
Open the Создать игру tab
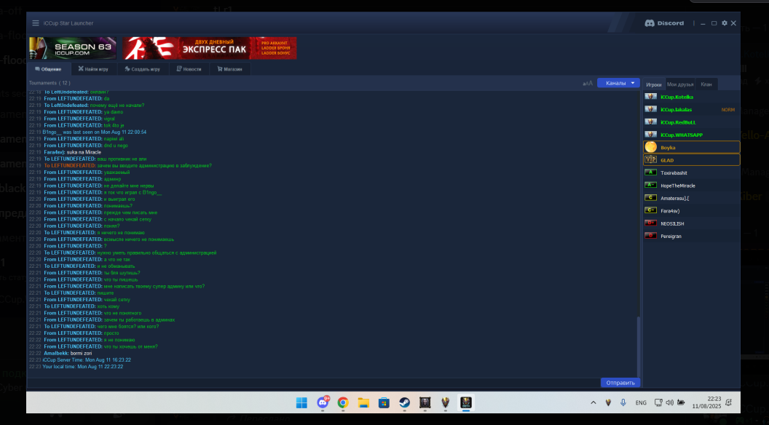click(143, 69)
